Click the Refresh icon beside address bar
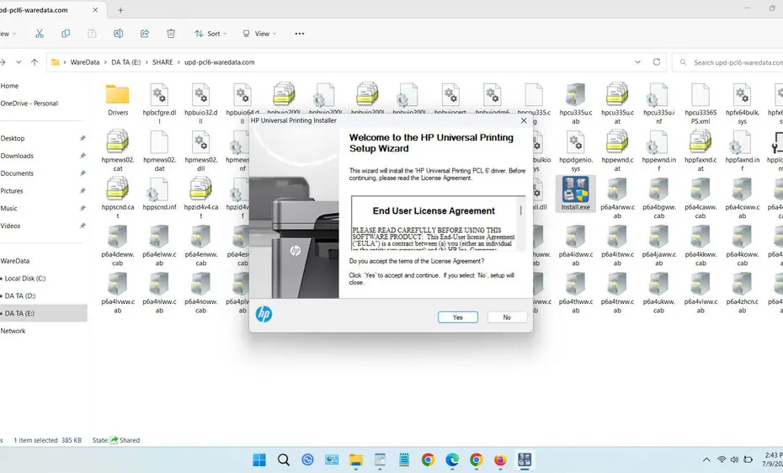Image resolution: width=783 pixels, height=473 pixels. [x=657, y=62]
